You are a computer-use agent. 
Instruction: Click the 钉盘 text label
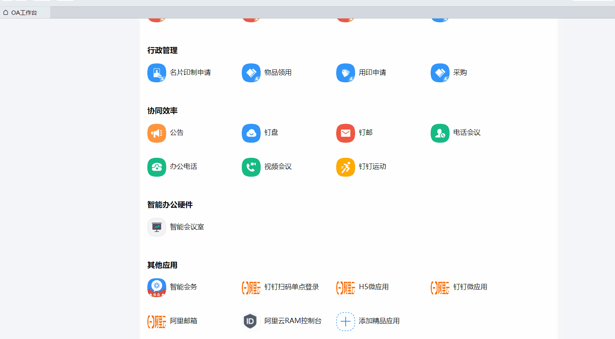click(271, 133)
